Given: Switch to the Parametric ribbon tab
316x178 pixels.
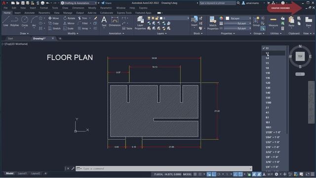Looking at the screenshot, I should (x=44, y=13).
